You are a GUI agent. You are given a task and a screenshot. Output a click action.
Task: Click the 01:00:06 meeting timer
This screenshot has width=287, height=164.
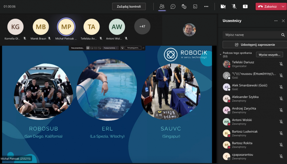pos(10,6)
